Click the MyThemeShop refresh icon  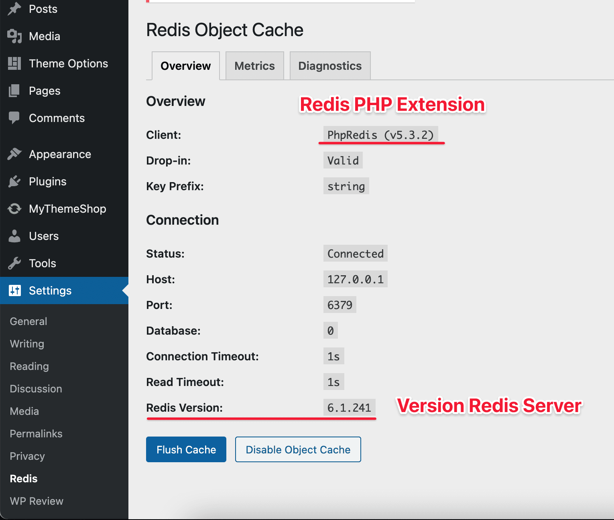click(x=14, y=209)
